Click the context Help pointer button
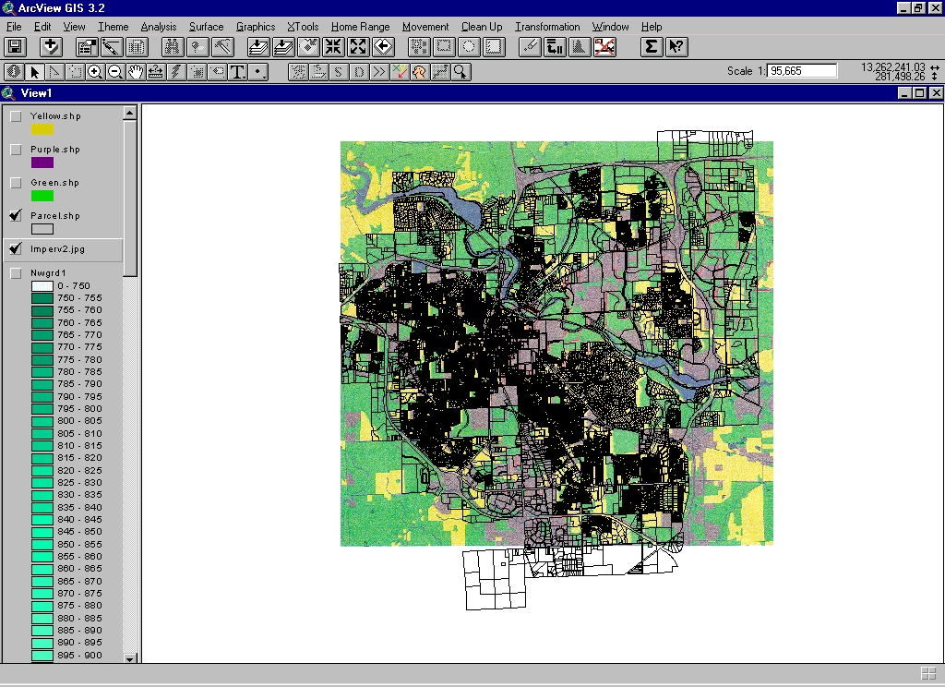The height and width of the screenshot is (687, 945). (x=676, y=47)
